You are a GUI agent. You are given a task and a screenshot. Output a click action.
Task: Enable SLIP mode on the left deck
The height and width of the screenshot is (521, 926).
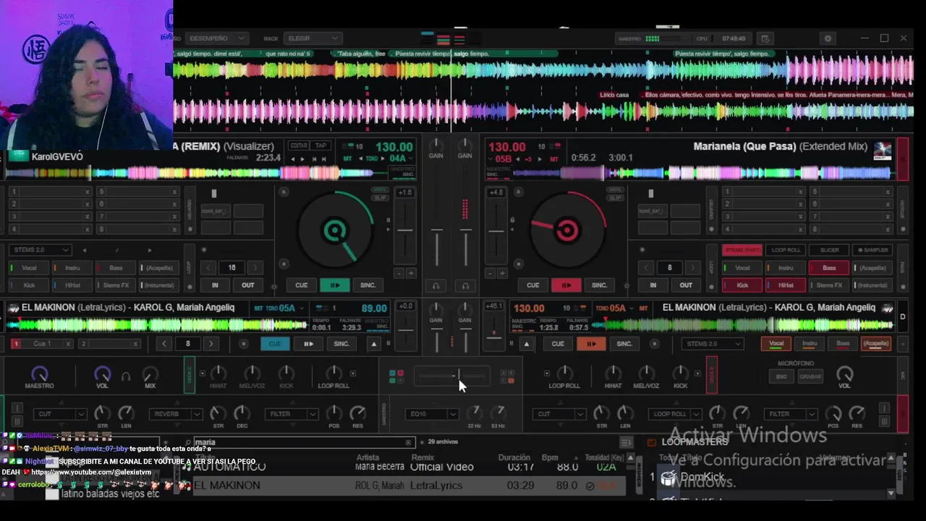[x=380, y=198]
